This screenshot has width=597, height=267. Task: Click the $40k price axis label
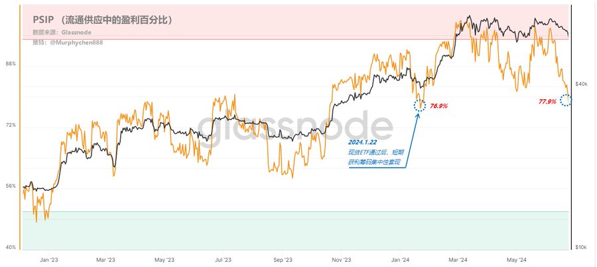[x=582, y=84]
